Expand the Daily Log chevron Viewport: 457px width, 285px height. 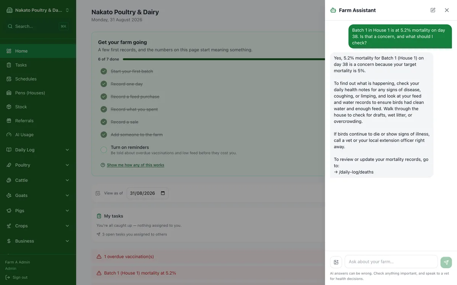[x=67, y=150]
